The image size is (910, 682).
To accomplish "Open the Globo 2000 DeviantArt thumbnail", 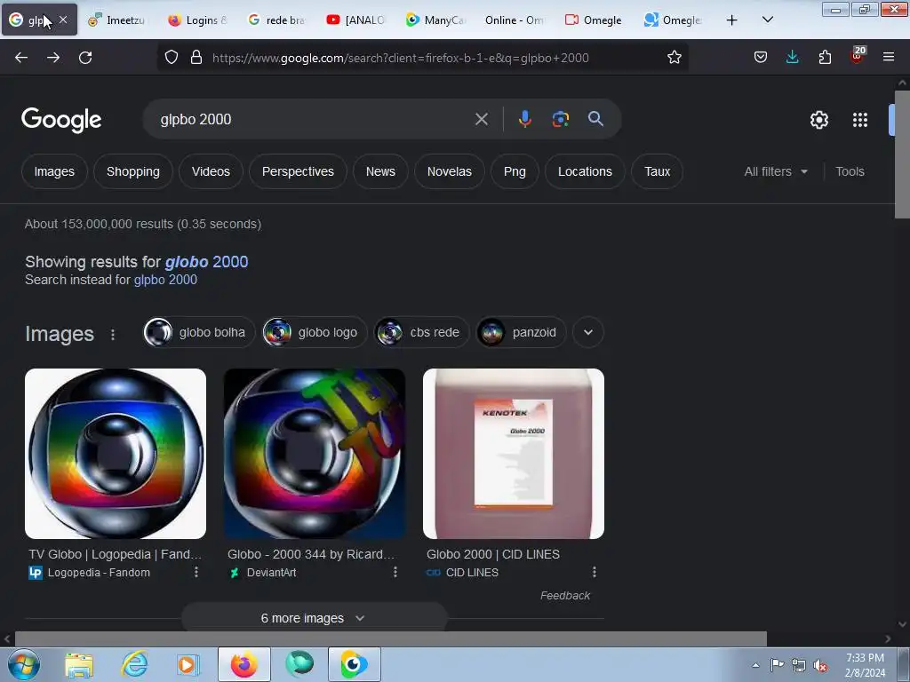I will [315, 454].
